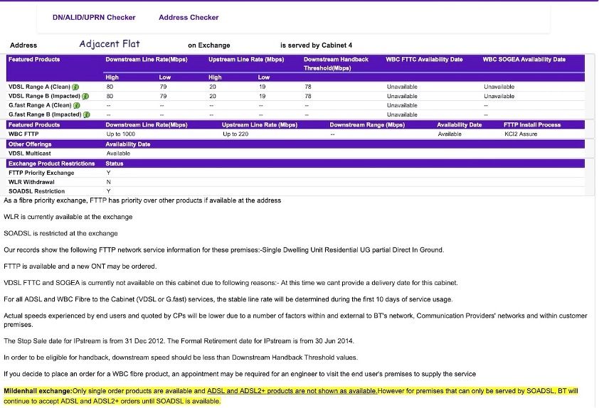The height and width of the screenshot is (408, 599).
Task: Click the WLR Withdrawal row label
Action: tap(30, 182)
